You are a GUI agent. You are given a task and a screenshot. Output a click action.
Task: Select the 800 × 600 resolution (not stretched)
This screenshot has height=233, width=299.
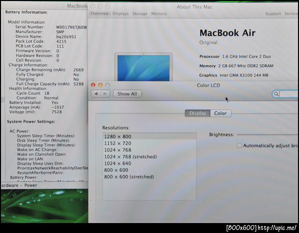[x=149, y=170]
